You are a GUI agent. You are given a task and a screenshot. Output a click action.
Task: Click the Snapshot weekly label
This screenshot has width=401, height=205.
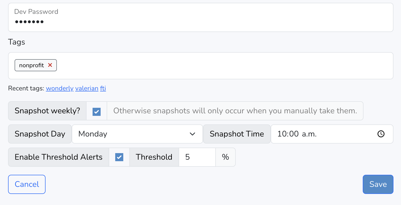[x=47, y=111]
